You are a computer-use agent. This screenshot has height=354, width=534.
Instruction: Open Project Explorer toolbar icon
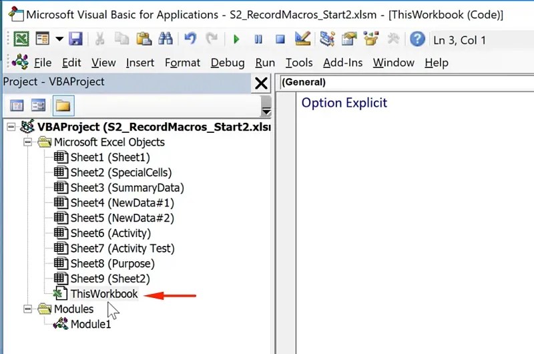[x=327, y=39]
